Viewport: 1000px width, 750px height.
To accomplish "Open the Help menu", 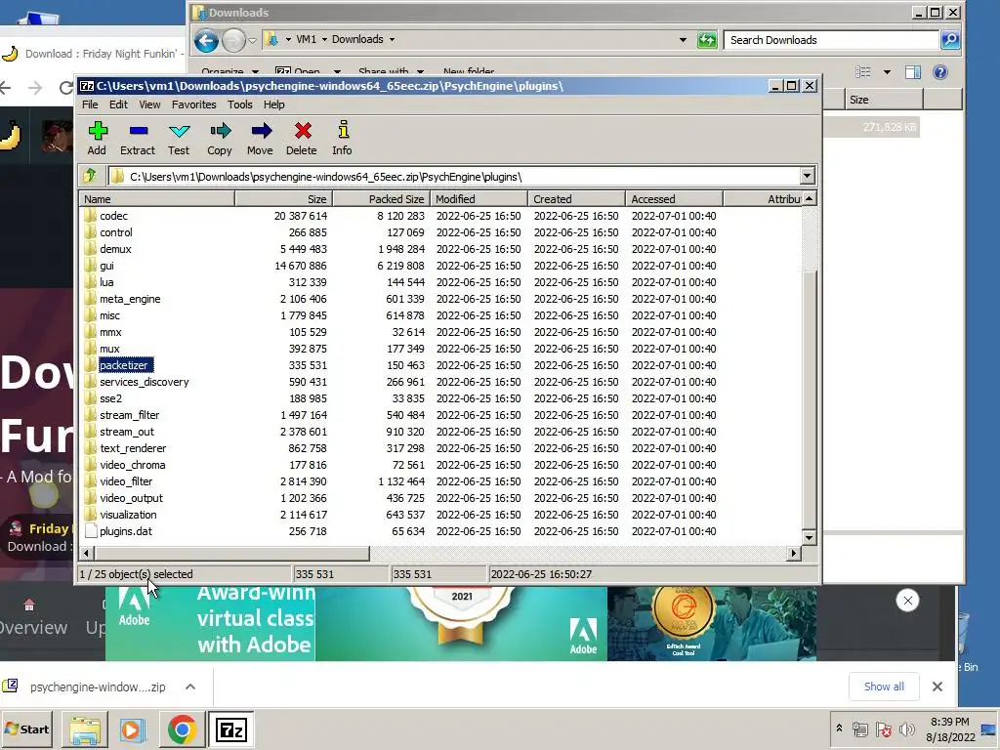I will [274, 104].
